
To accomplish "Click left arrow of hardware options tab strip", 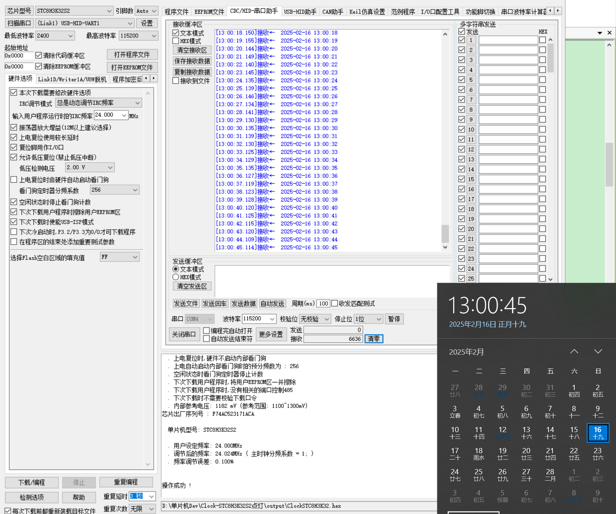I will click(146, 78).
